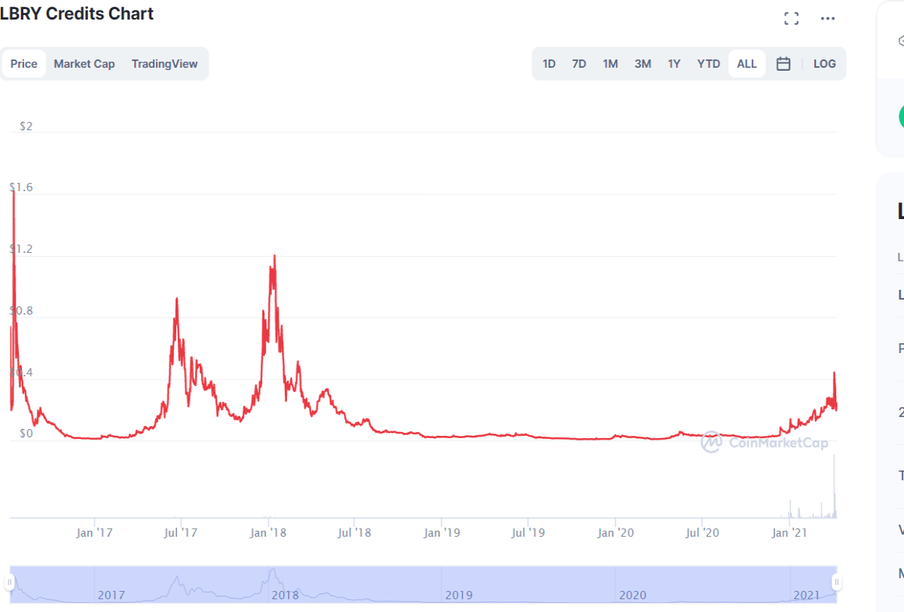The height and width of the screenshot is (612, 904).
Task: Click the $1.2 price axis label
Action: [x=21, y=249]
